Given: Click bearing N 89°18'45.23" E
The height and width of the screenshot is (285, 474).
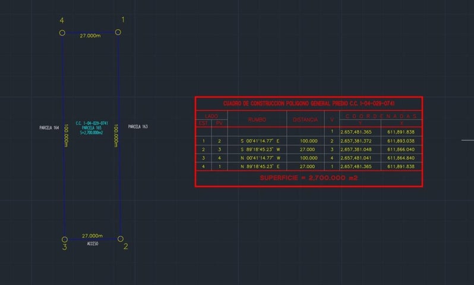Looking at the screenshot, I should pos(260,166).
